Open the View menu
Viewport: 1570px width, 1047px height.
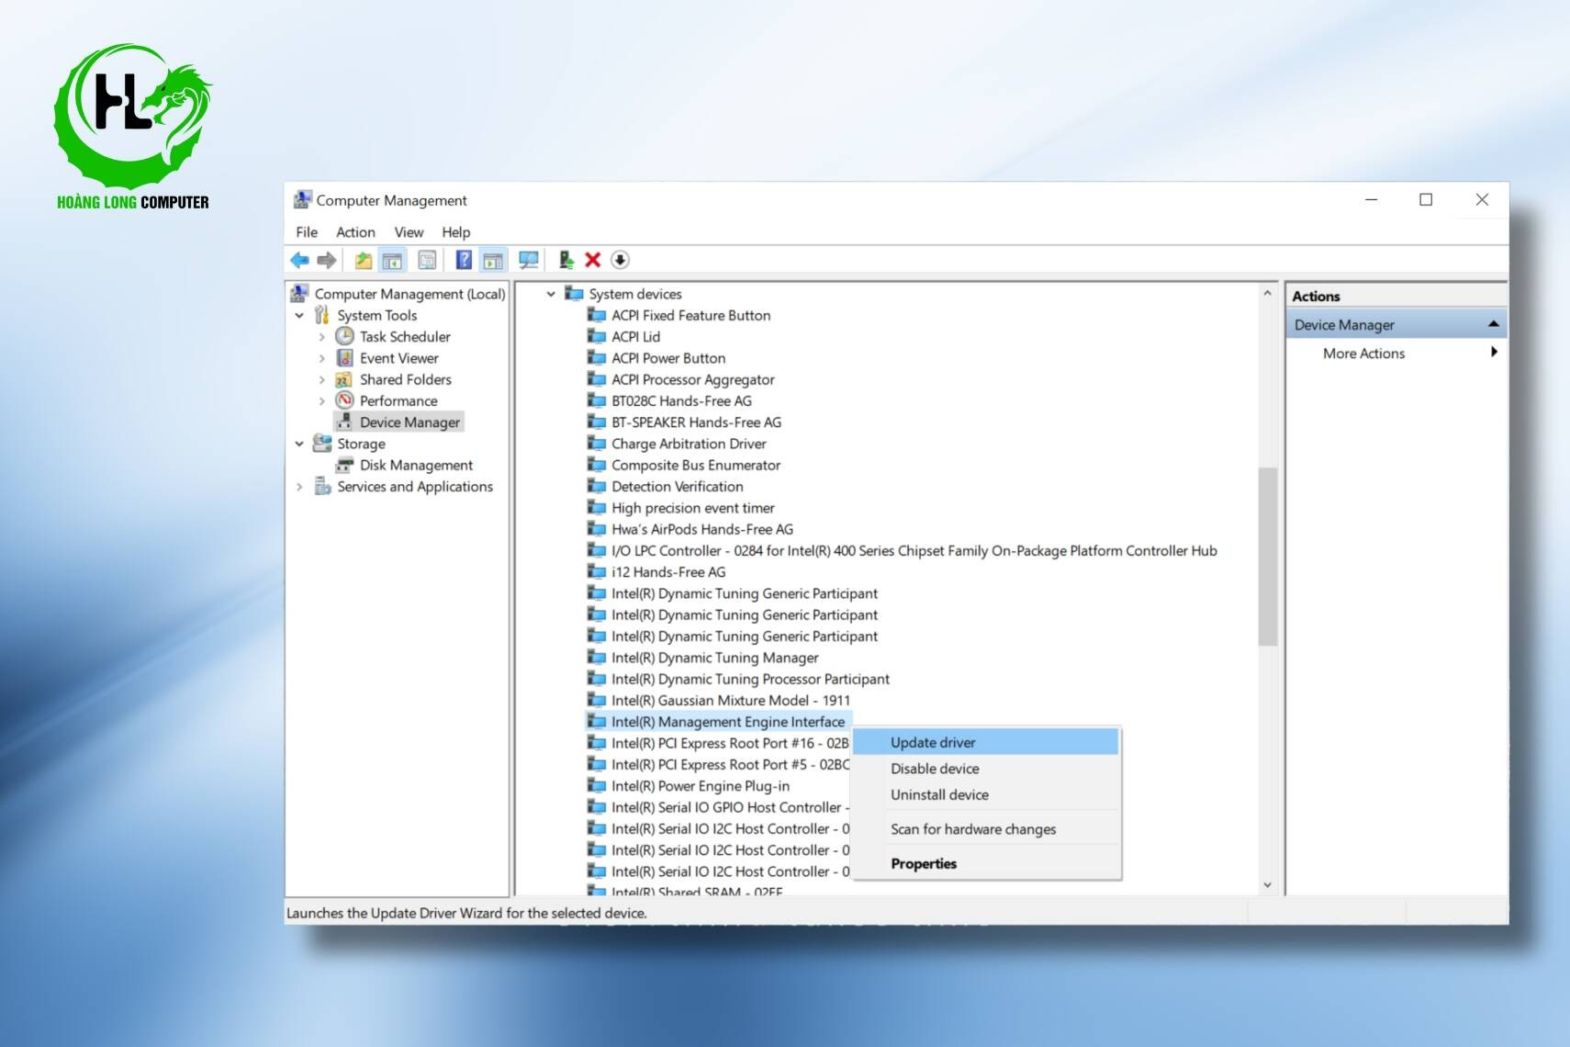pyautogui.click(x=409, y=232)
